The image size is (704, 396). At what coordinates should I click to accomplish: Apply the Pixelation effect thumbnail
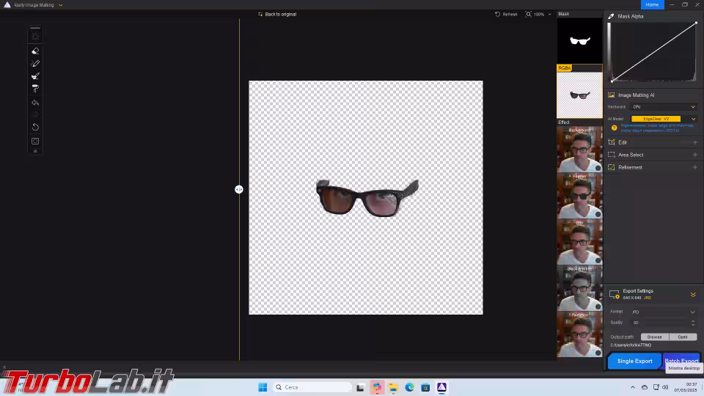coord(579,334)
